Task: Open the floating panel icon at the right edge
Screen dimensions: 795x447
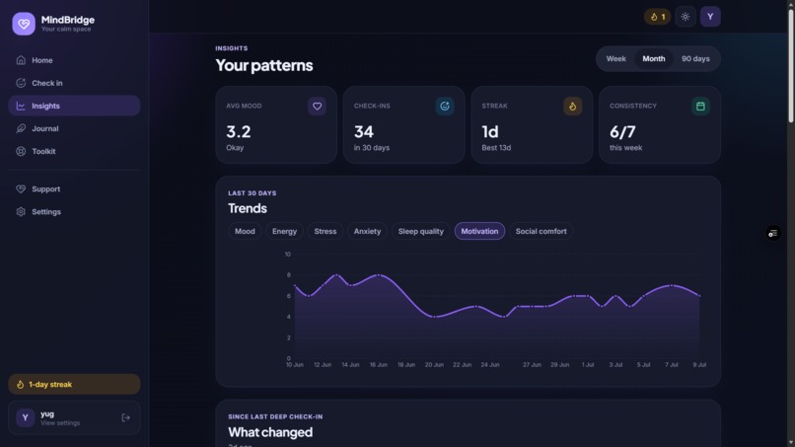Action: coord(772,234)
